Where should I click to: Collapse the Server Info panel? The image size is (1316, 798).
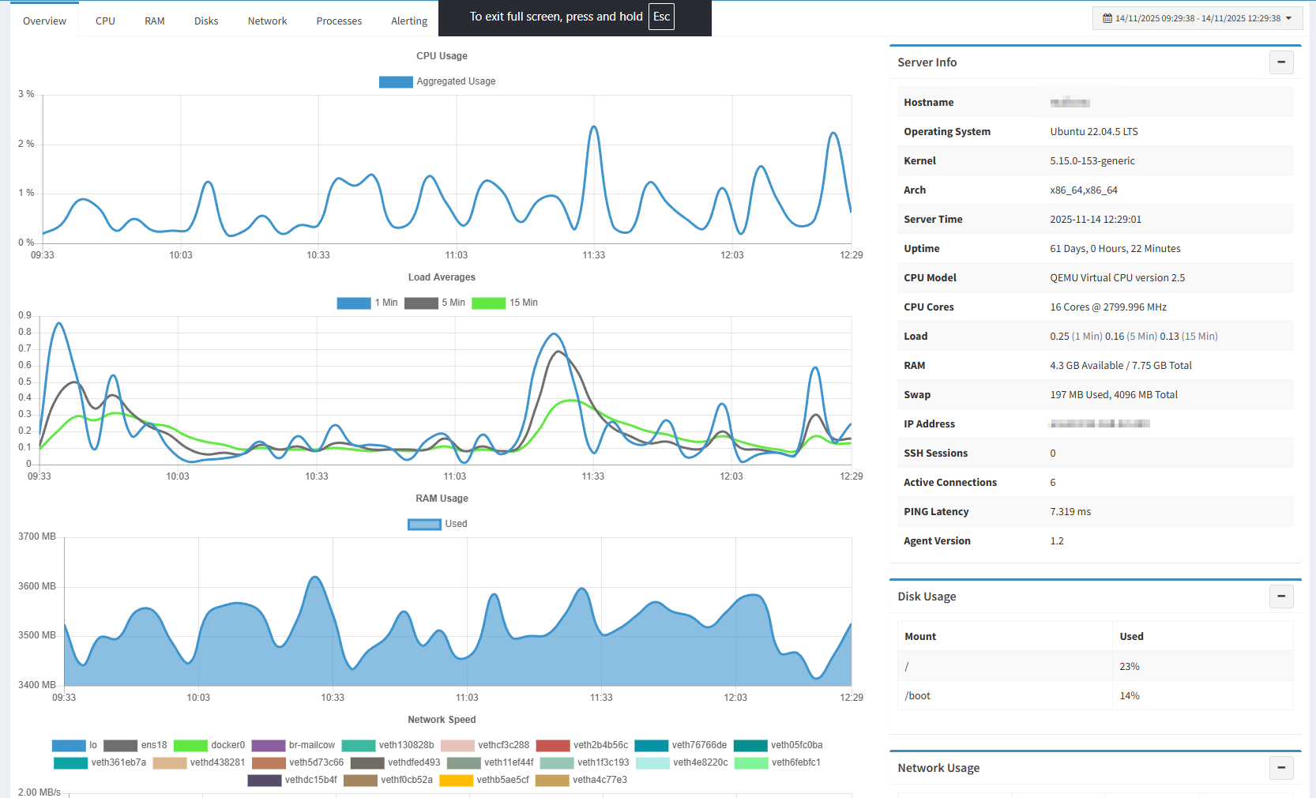[x=1281, y=62]
